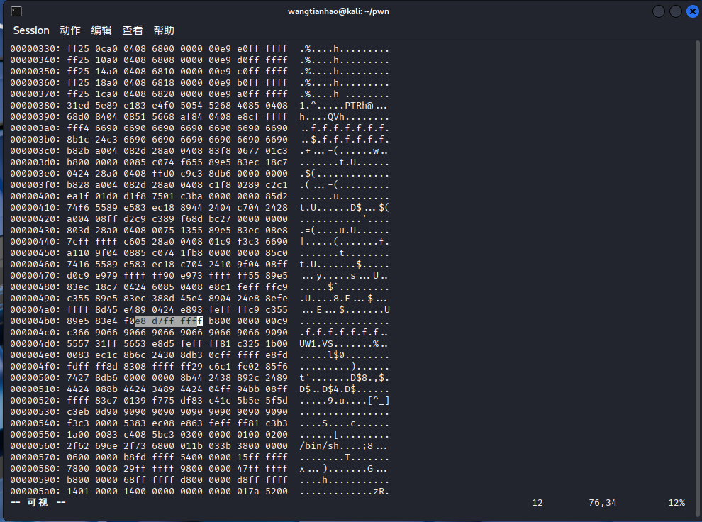Screen dimensions: 702x522
Task: Click the '/bin/sh' ASCII text
Action: [319, 446]
